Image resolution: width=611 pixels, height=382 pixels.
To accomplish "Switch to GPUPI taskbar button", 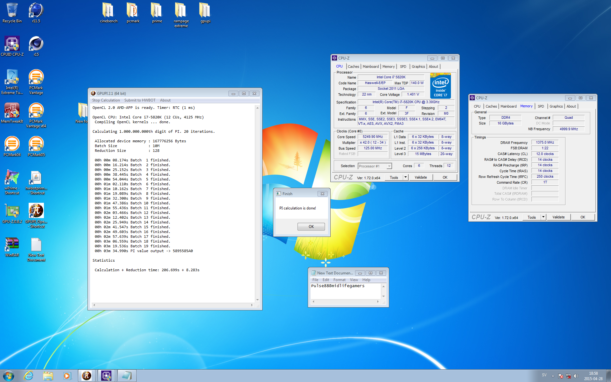I will (x=87, y=376).
